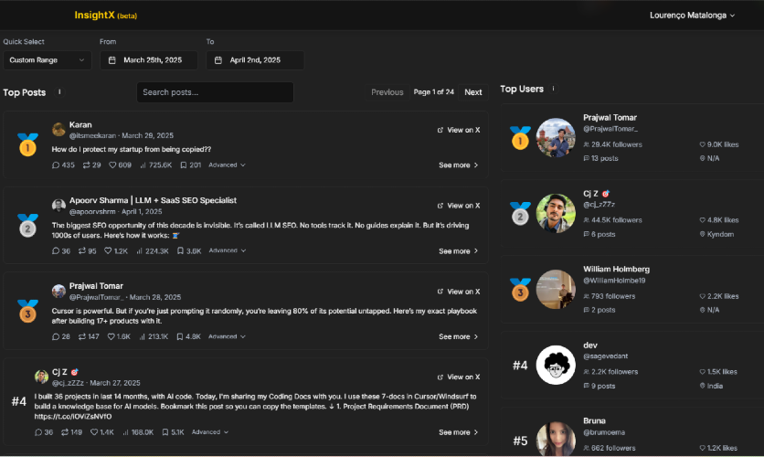Click the Top Posts info icon
The height and width of the screenshot is (457, 764).
tap(59, 92)
